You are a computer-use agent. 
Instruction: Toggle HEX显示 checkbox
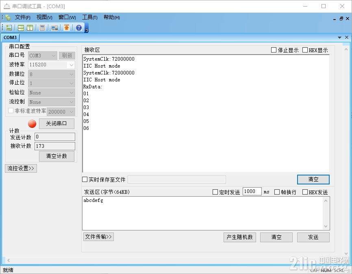(305, 50)
